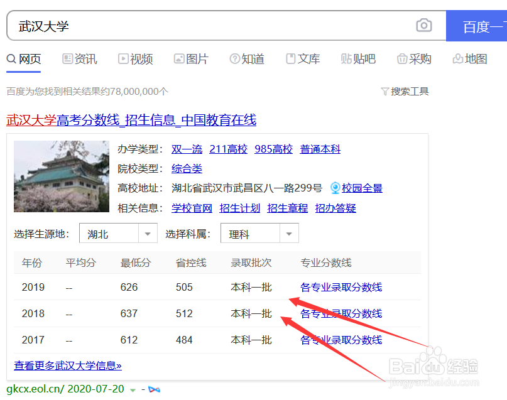
Task: Open the 采购 tab
Action: (x=414, y=59)
